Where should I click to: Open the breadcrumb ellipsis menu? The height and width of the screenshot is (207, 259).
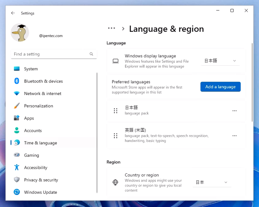[112, 28]
